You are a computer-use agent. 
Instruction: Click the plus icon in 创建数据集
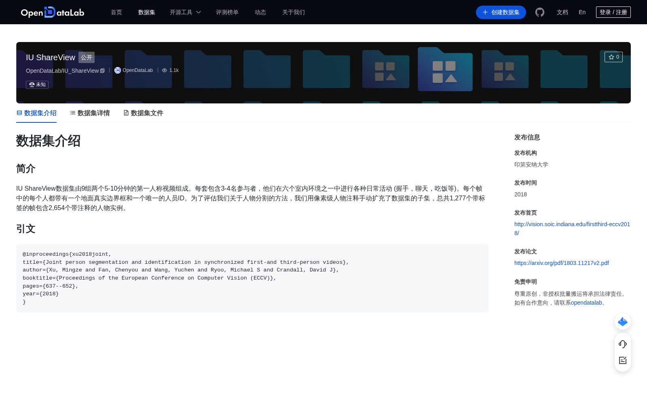click(x=485, y=12)
